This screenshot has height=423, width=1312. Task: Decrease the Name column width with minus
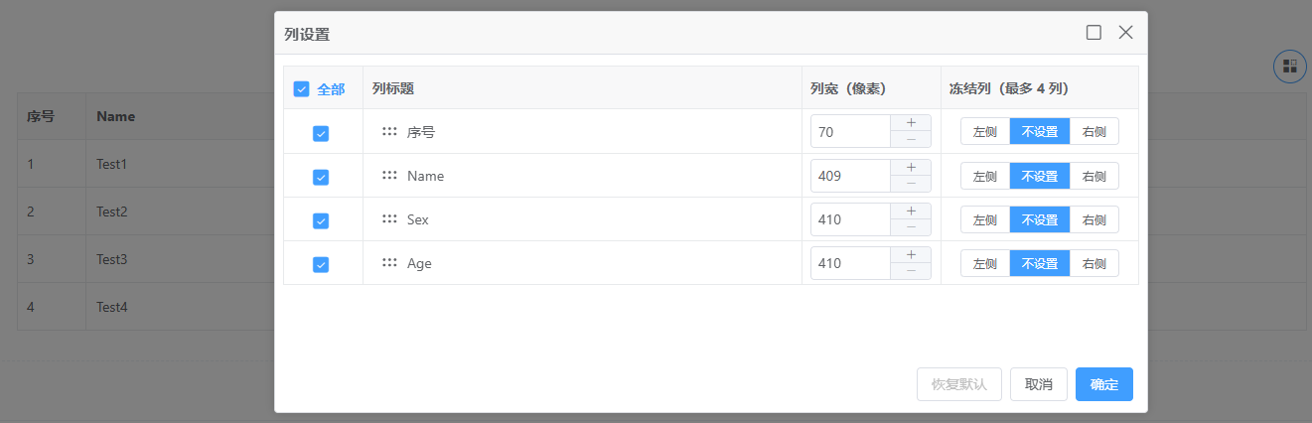tap(911, 184)
